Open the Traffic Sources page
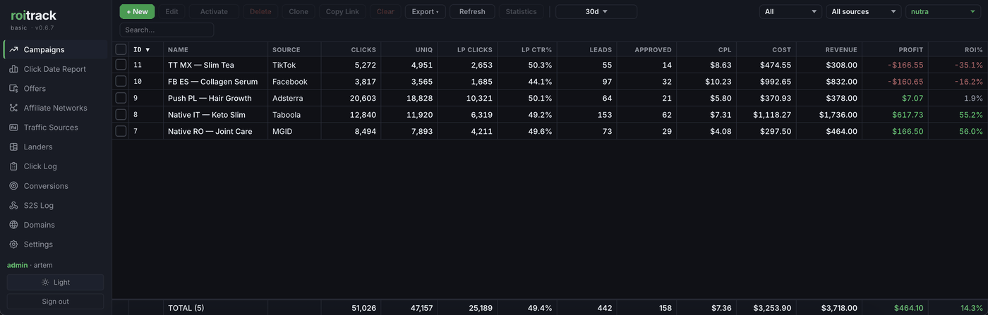The image size is (988, 315). (x=55, y=128)
